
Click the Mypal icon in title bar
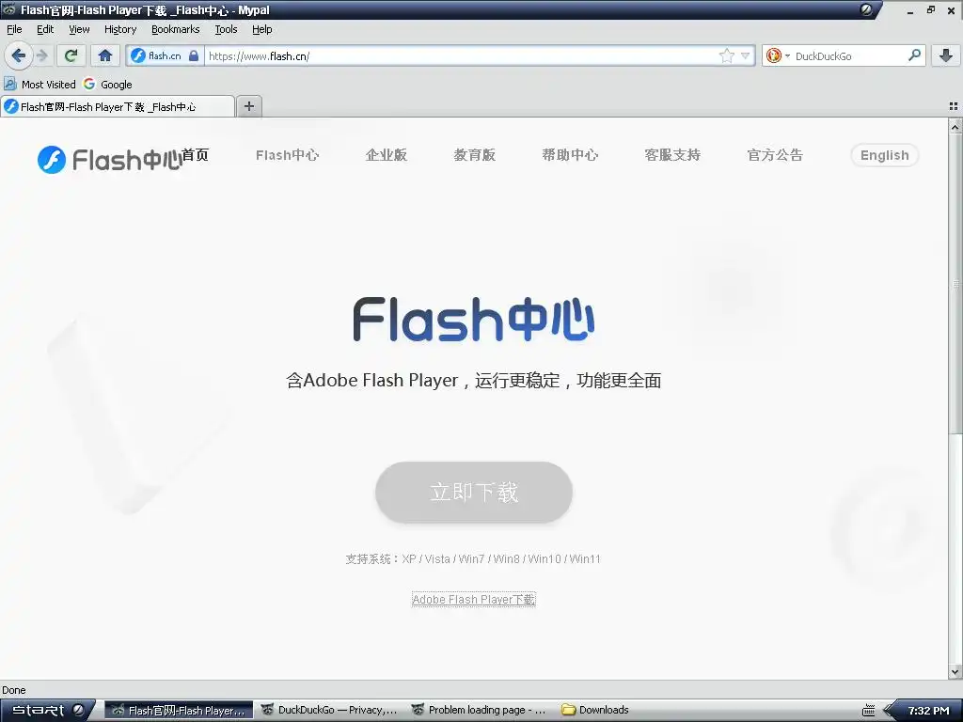tap(9, 9)
